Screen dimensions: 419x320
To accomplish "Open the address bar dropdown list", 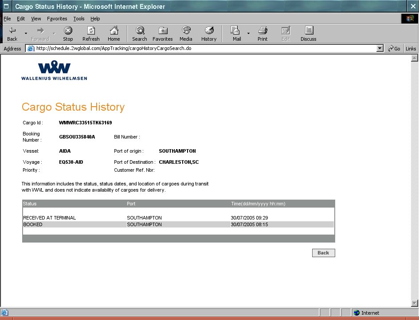I will pos(380,48).
